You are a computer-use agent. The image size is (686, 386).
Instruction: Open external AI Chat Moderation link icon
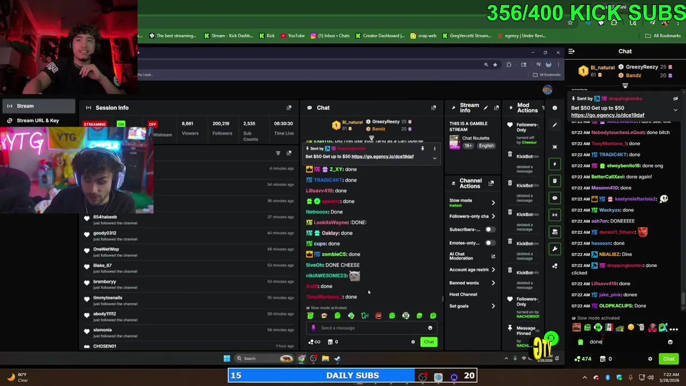click(493, 256)
